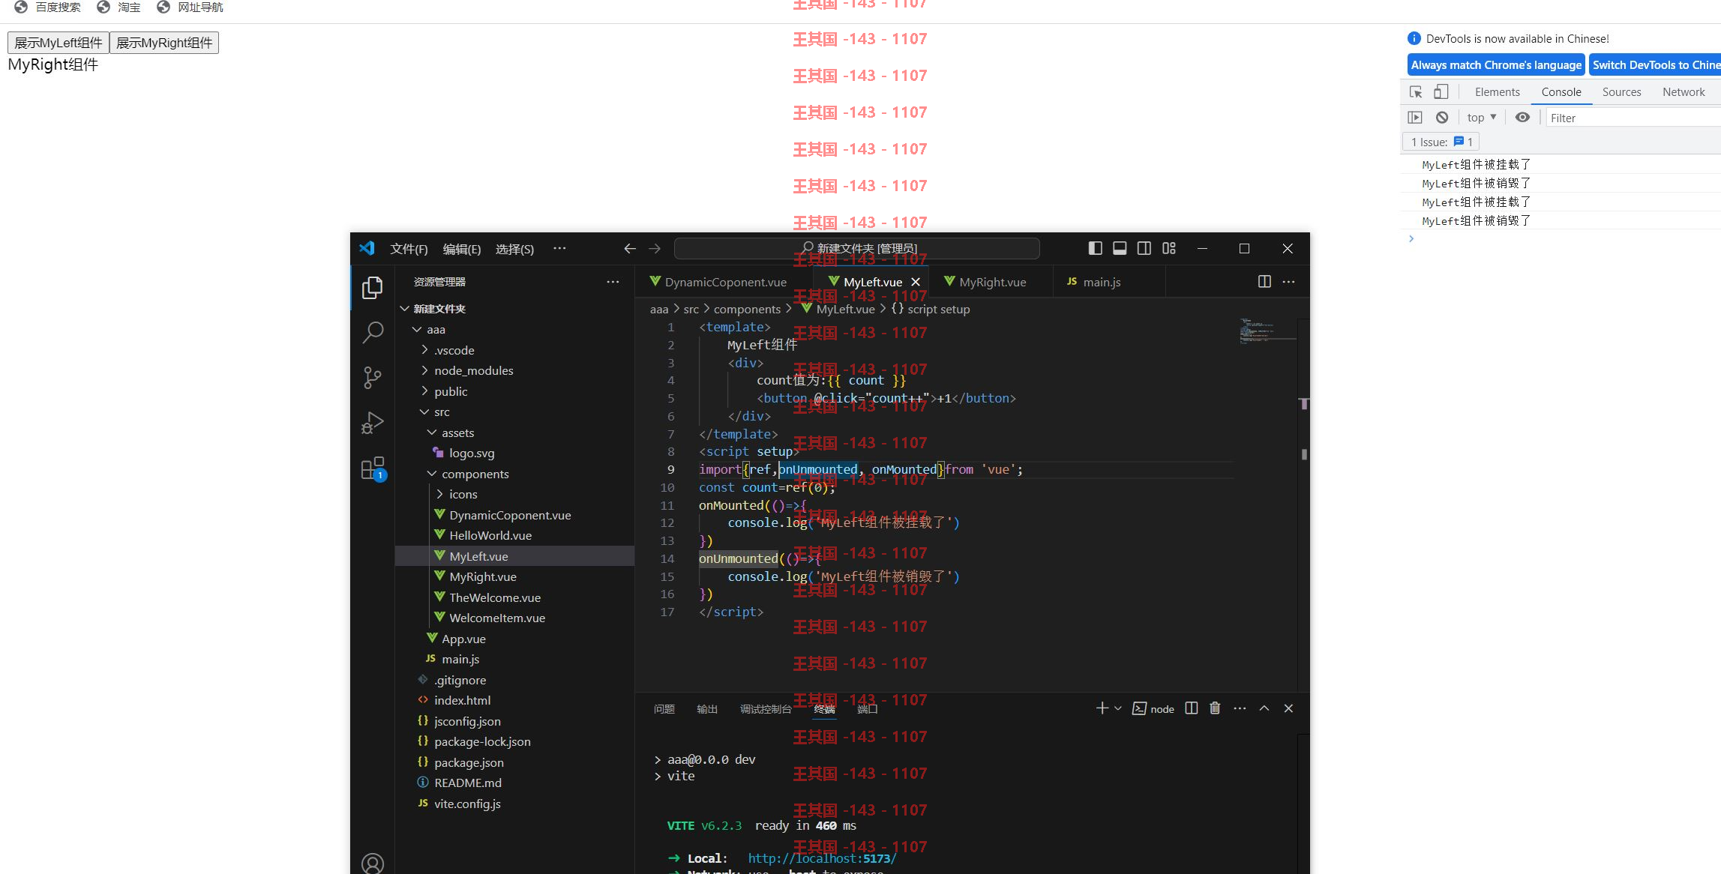Open the customize layout icon
Screen dimensions: 1721x874
coord(1169,248)
